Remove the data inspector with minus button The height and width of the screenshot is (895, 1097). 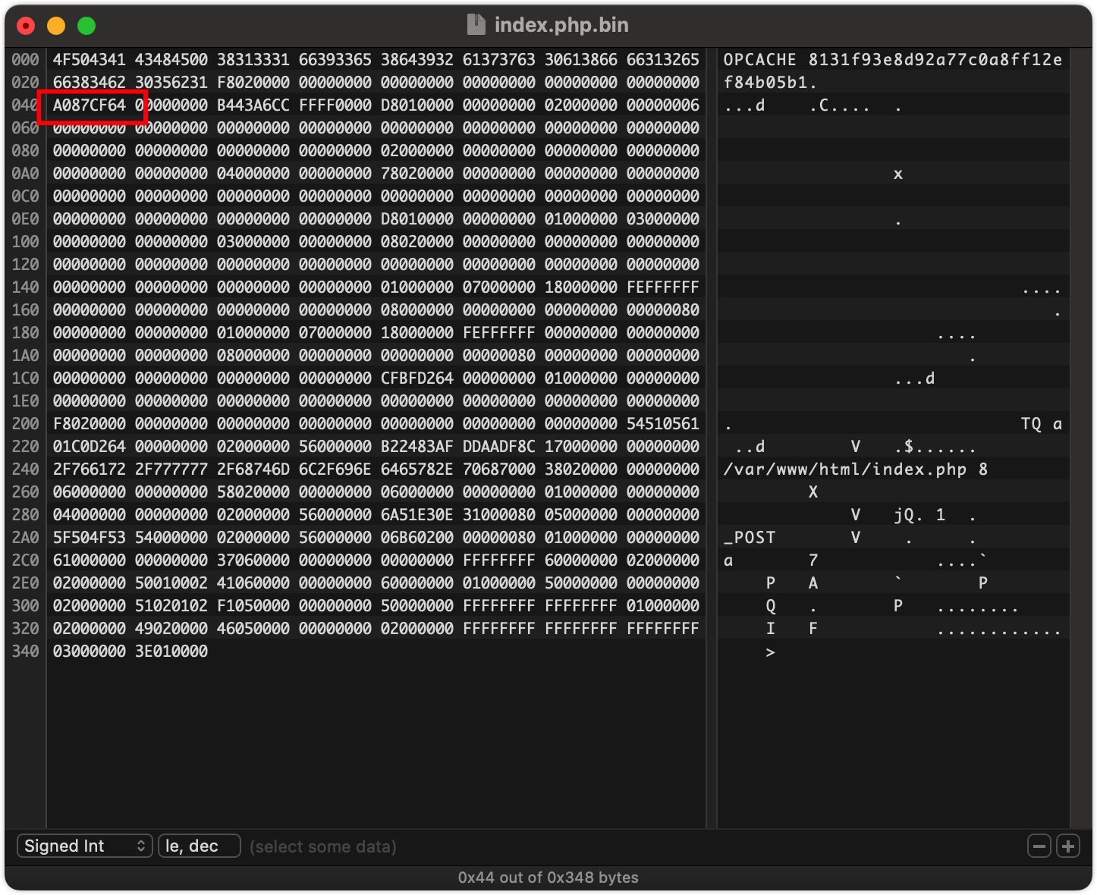tap(1039, 846)
